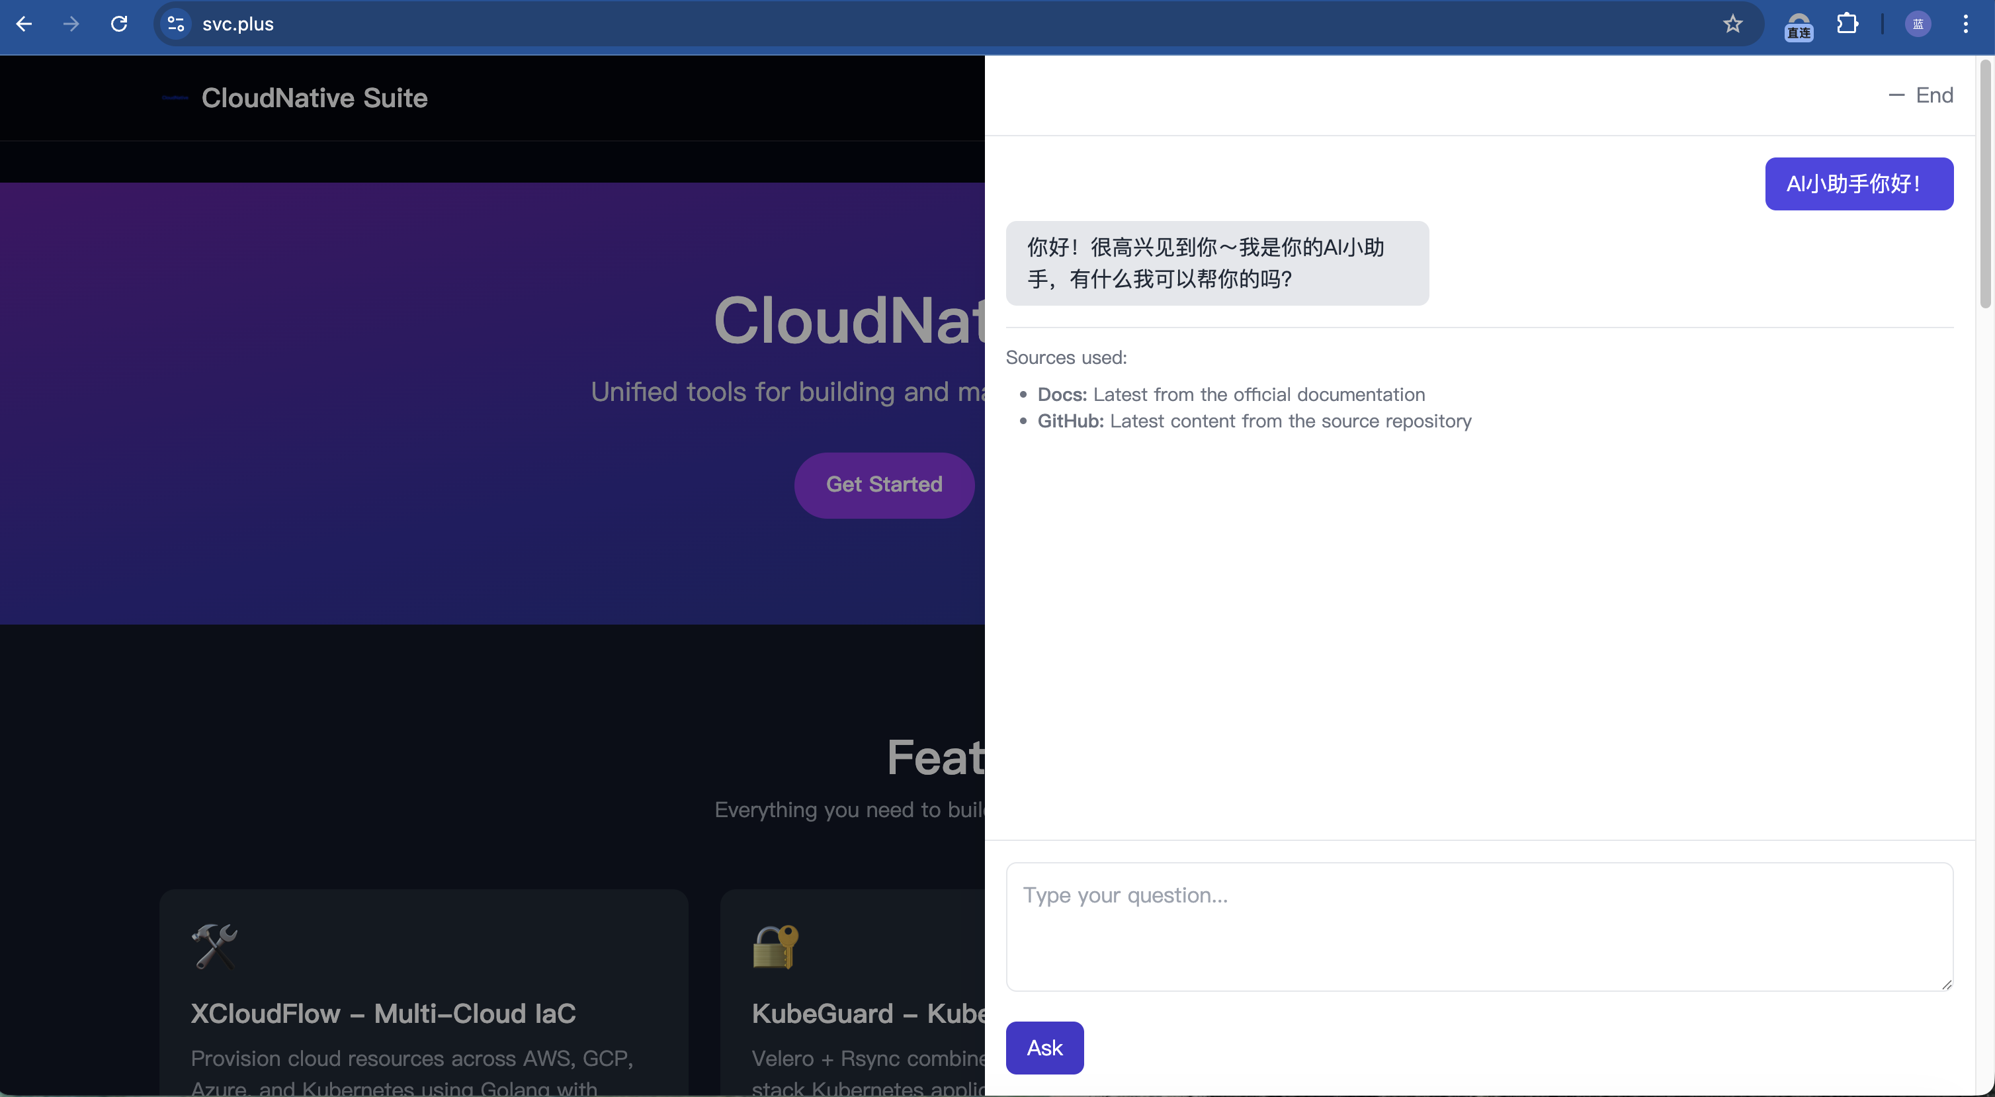Click the Get Started button
Screen dimensions: 1995x1097
(x=884, y=485)
